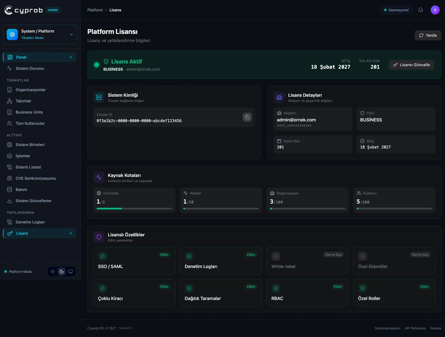Click the green license status dot
This screenshot has height=337, width=445.
pyautogui.click(x=97, y=65)
